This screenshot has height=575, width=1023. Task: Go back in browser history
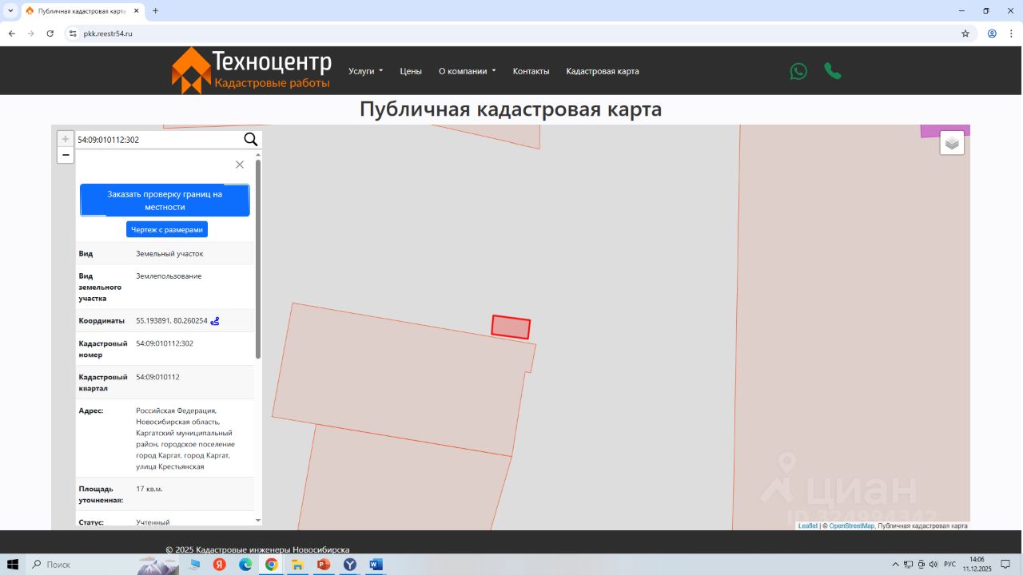[x=12, y=34]
